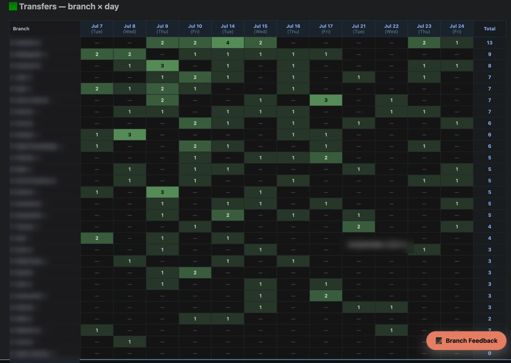Click the "Transfers — branch × day" title
The width and height of the screenshot is (511, 363).
point(69,6)
